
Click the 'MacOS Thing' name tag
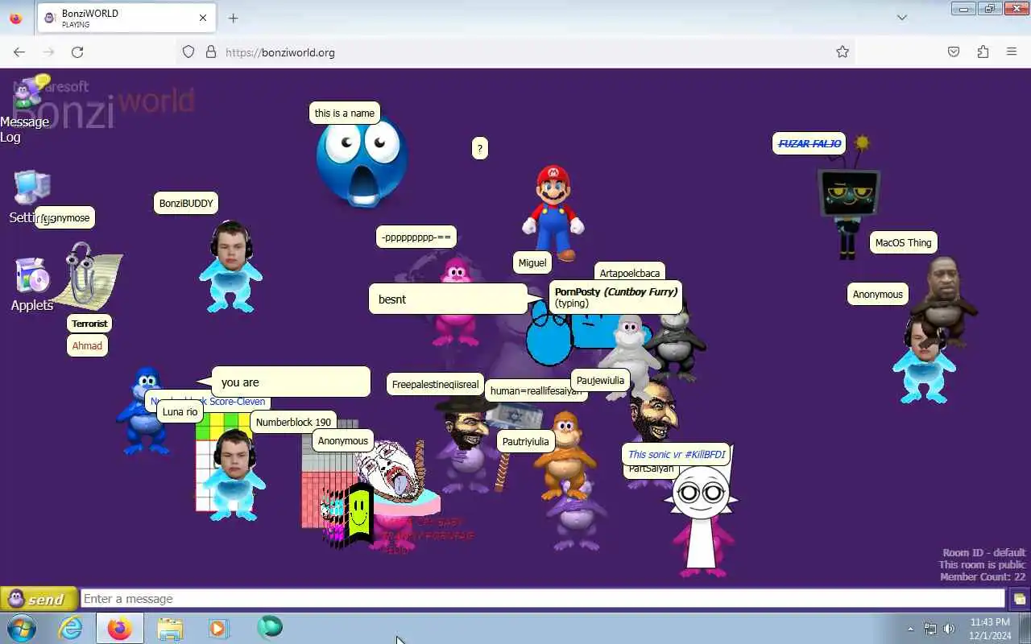903,242
